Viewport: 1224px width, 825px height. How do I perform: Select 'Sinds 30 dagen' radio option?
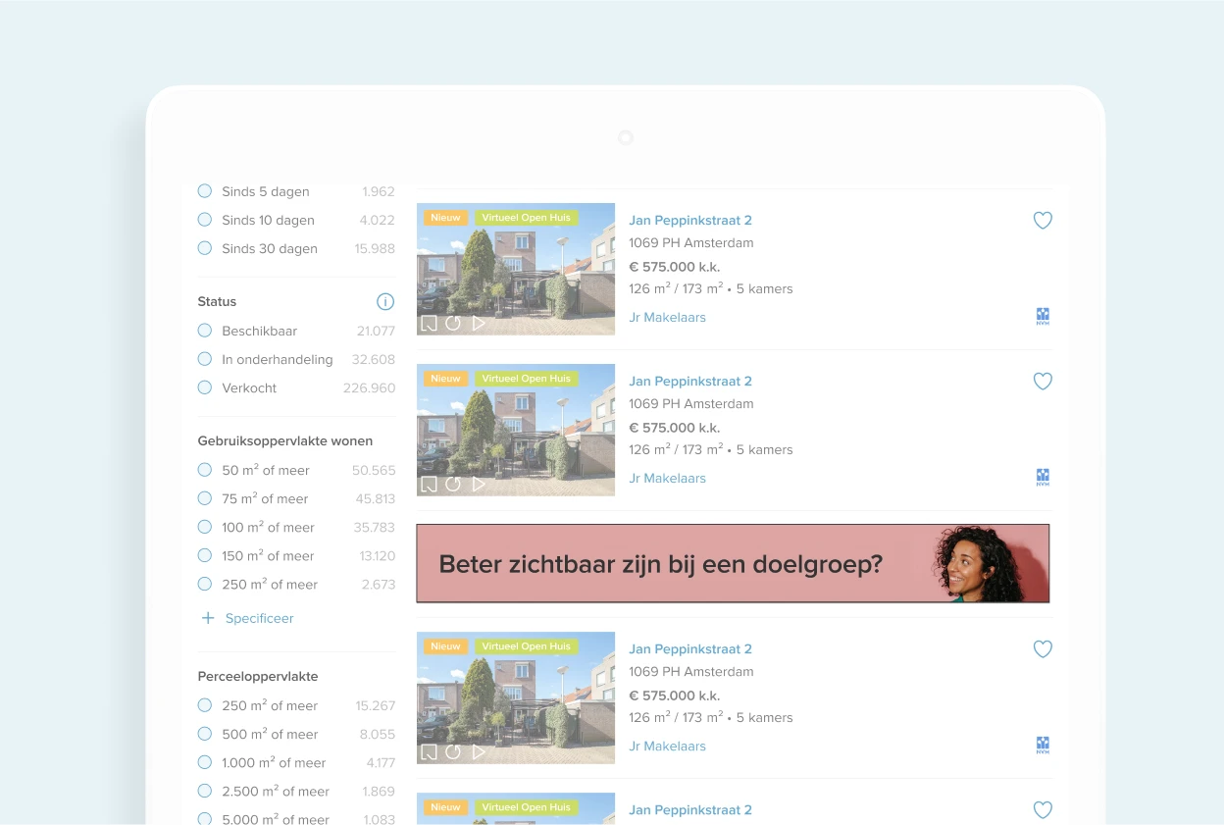(205, 248)
